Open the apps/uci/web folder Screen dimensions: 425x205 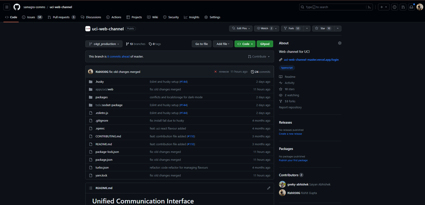(104, 89)
